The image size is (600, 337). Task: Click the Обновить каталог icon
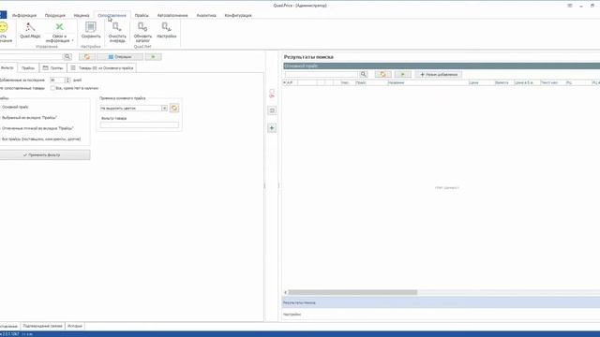tap(142, 32)
